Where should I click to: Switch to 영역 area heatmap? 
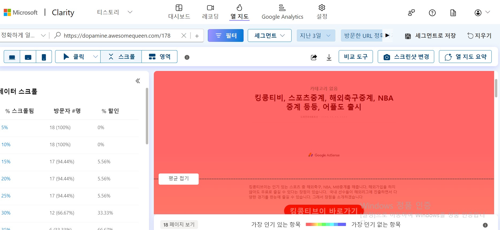pos(160,57)
